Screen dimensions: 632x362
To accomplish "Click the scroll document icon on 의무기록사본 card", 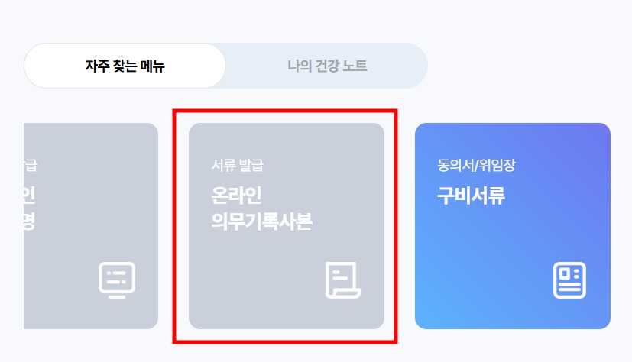I will (x=342, y=280).
